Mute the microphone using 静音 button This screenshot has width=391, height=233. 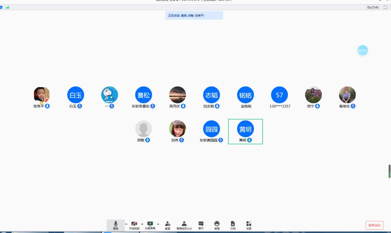(115, 225)
